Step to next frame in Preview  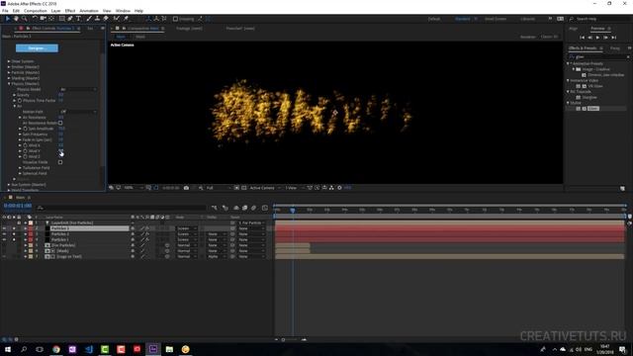click(606, 38)
